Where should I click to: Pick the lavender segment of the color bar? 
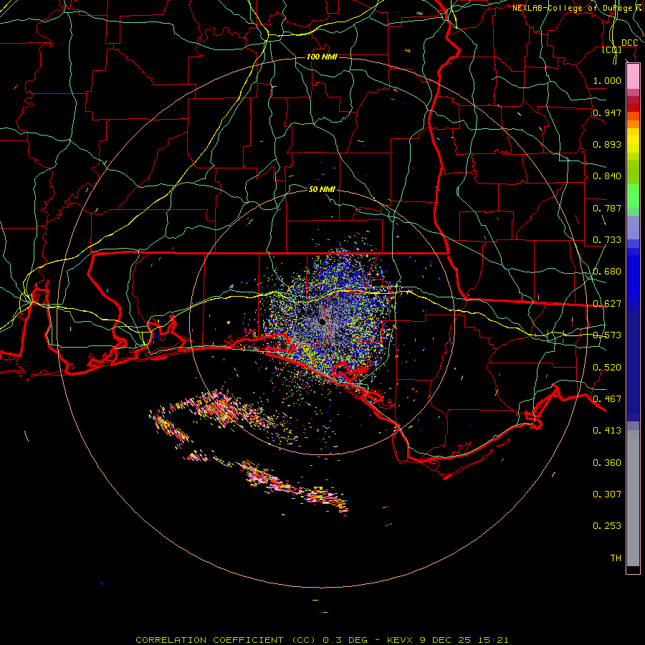tap(633, 227)
